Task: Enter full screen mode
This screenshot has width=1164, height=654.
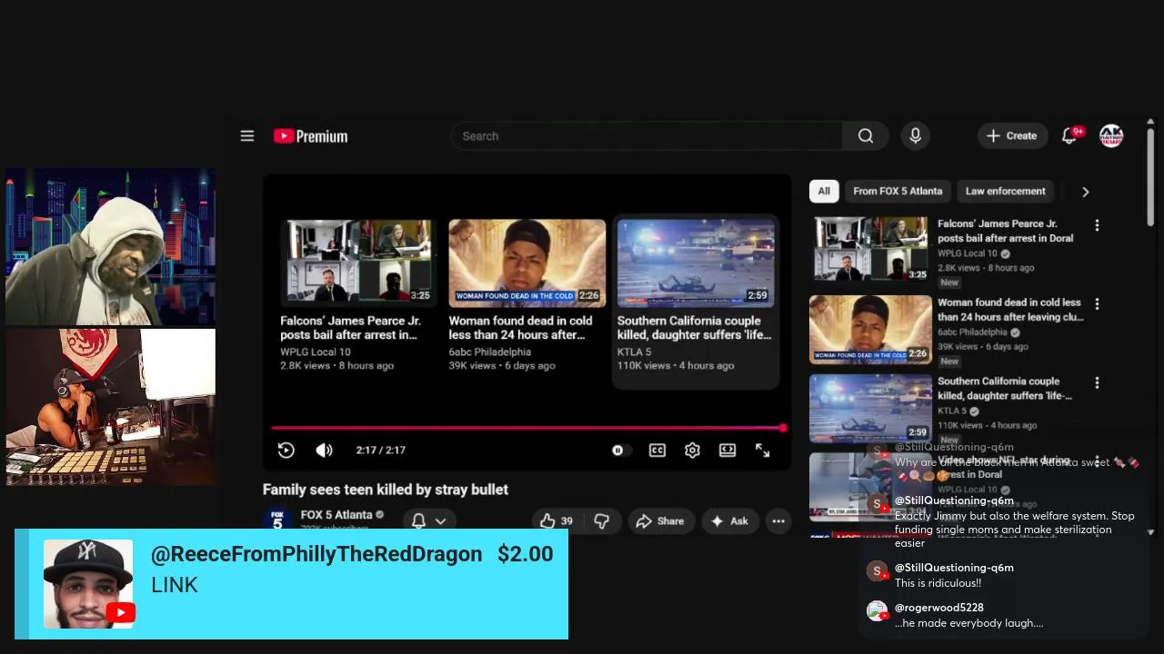Action: pyautogui.click(x=763, y=450)
